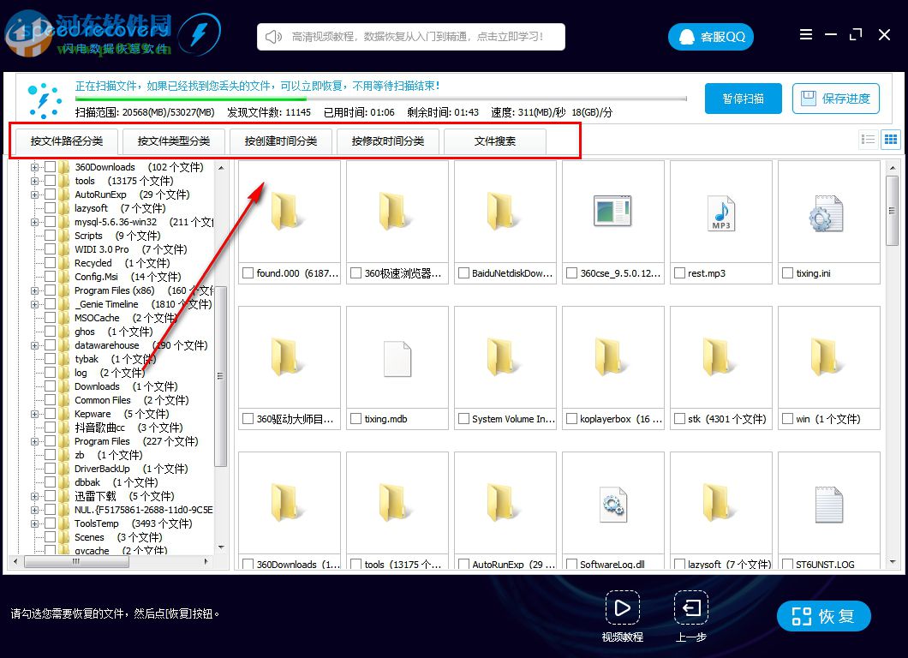Open the AutoRunExp folder thumbnail icon
This screenshot has height=658, width=908.
(502, 503)
